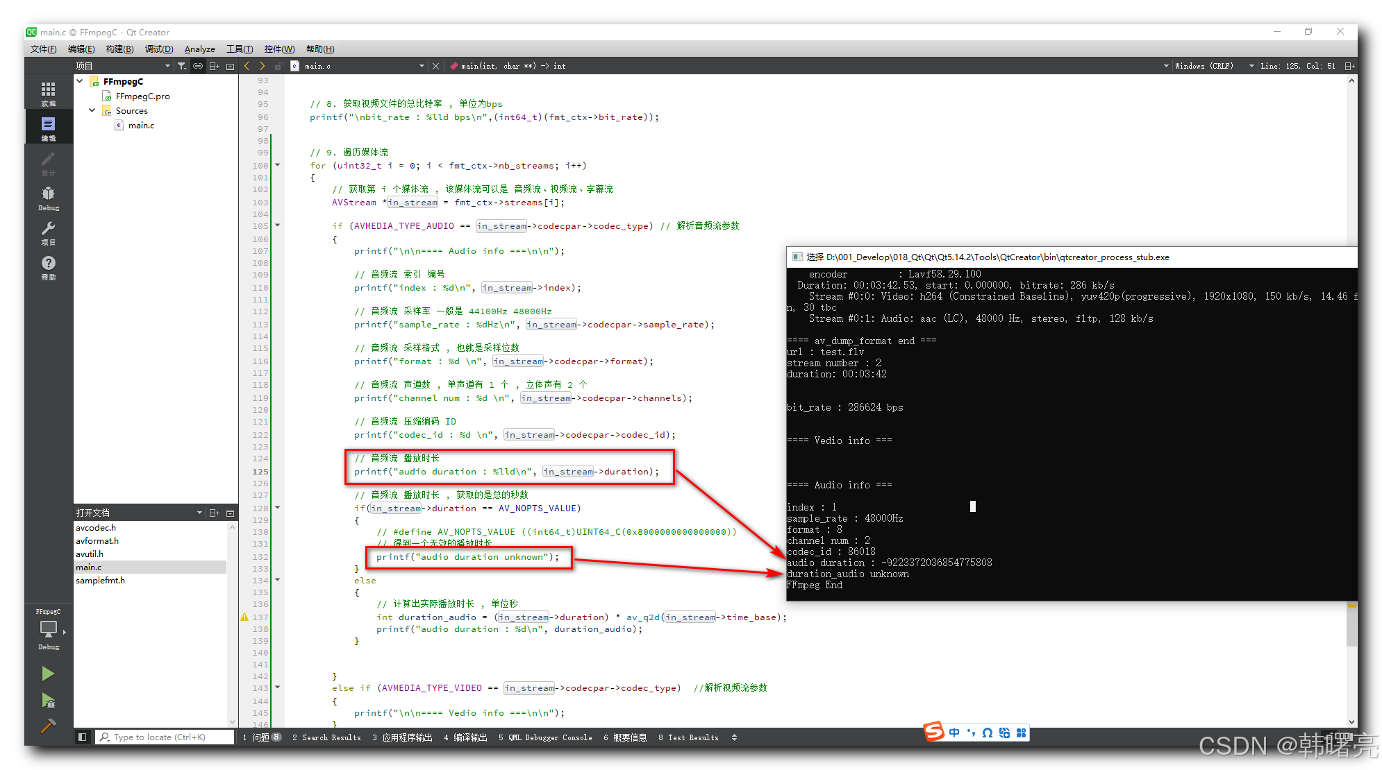The width and height of the screenshot is (1382, 770).
Task: Split the editor view at top right
Action: [x=1349, y=66]
